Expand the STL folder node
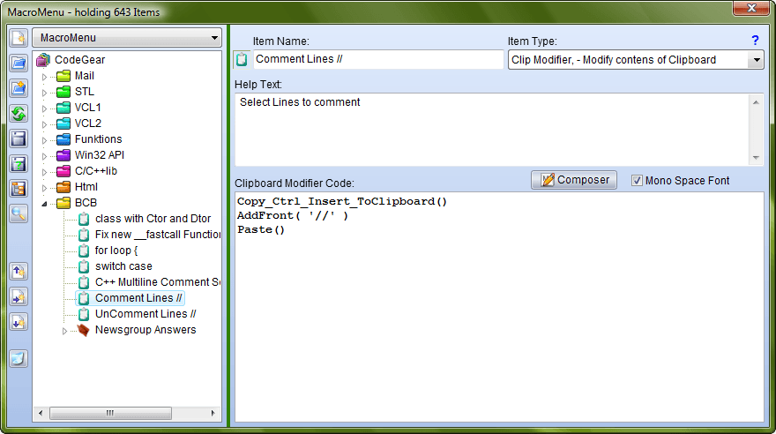 click(x=45, y=93)
